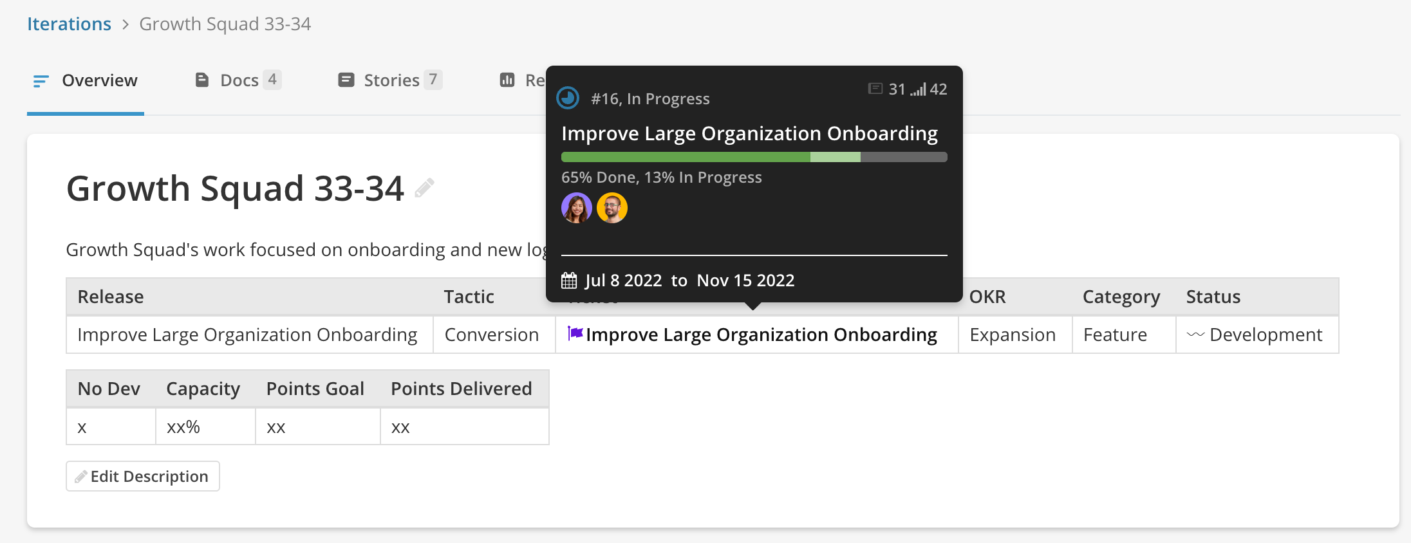Click the bearded man's avatar in popup
The height and width of the screenshot is (543, 1411).
[612, 208]
